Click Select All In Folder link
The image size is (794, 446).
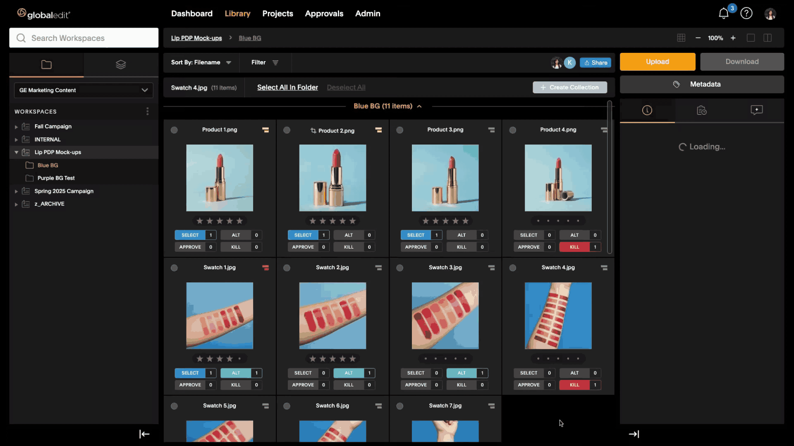tap(287, 88)
